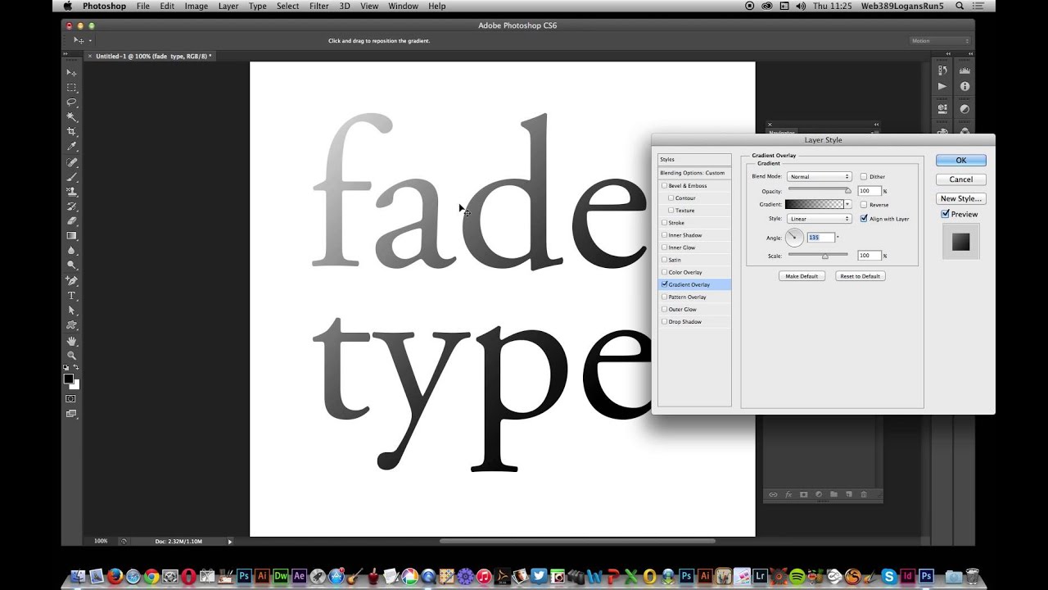This screenshot has height=590, width=1048.
Task: Select the Clone Stamp tool
Action: (x=71, y=192)
